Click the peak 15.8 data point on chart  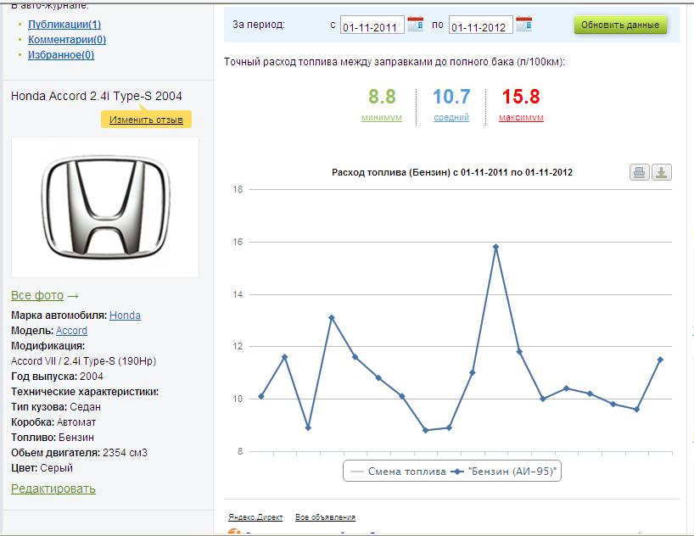coord(495,247)
